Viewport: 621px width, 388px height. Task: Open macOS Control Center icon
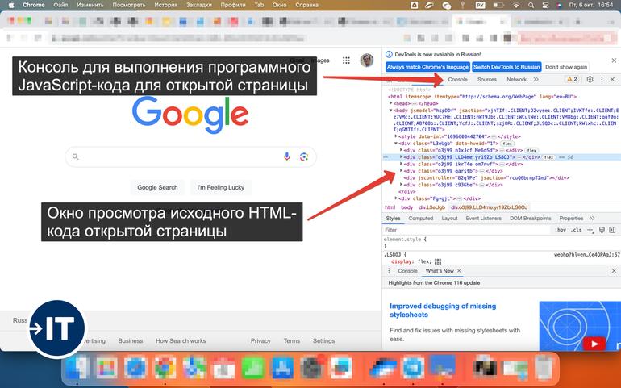[545, 5]
